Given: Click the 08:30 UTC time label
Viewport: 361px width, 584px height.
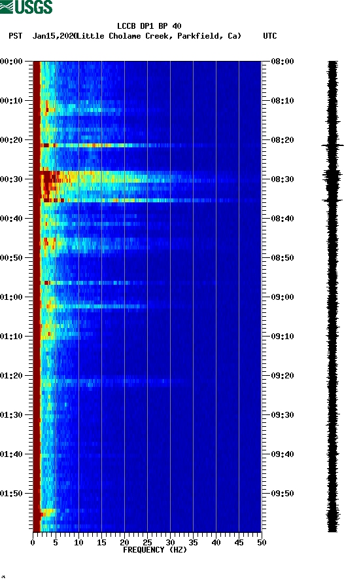Looking at the screenshot, I should coord(283,179).
